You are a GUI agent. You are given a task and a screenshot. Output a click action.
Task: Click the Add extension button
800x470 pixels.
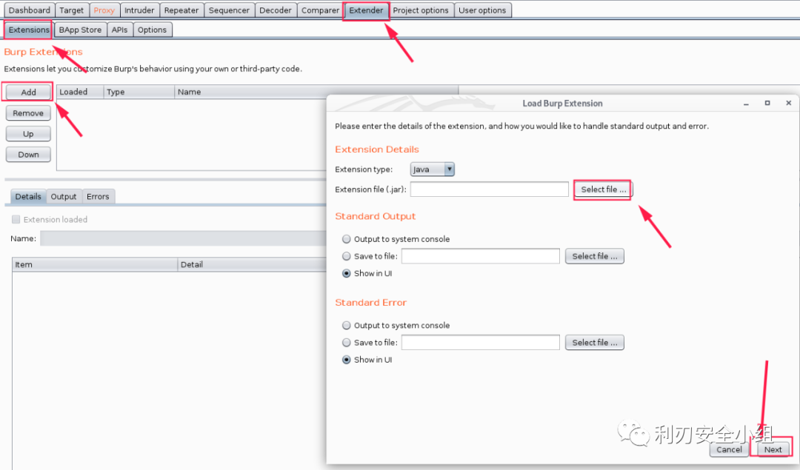pyautogui.click(x=29, y=93)
